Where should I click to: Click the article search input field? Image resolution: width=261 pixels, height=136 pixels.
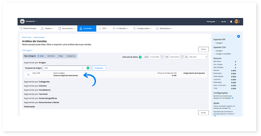tap(62, 68)
